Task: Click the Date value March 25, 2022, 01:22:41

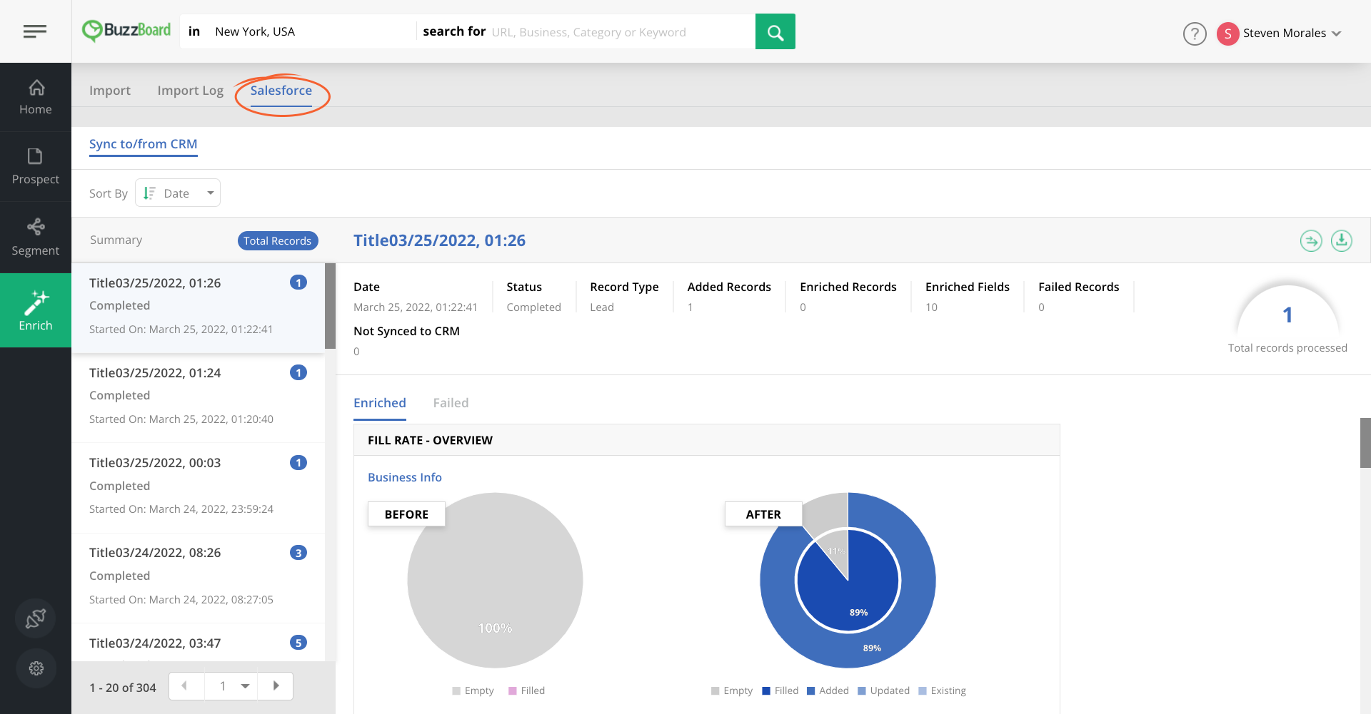Action: pos(416,307)
